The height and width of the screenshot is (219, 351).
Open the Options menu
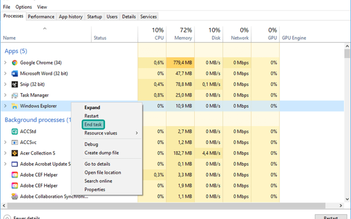pyautogui.click(x=24, y=7)
